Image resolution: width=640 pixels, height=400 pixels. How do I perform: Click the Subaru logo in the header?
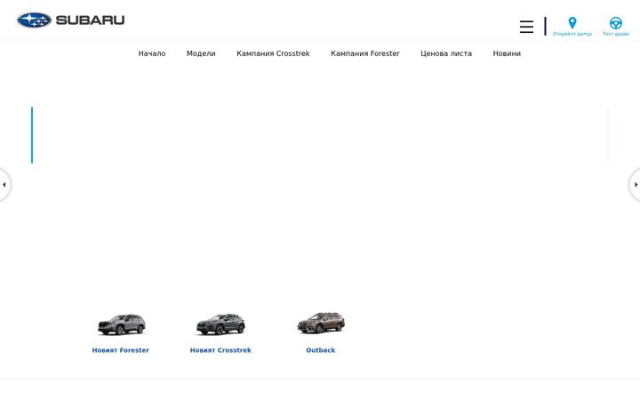tap(70, 20)
